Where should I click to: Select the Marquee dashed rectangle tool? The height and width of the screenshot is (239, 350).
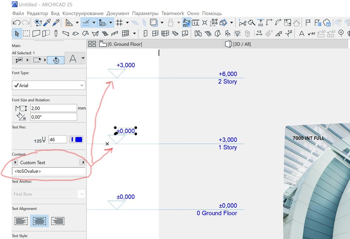[27, 34]
